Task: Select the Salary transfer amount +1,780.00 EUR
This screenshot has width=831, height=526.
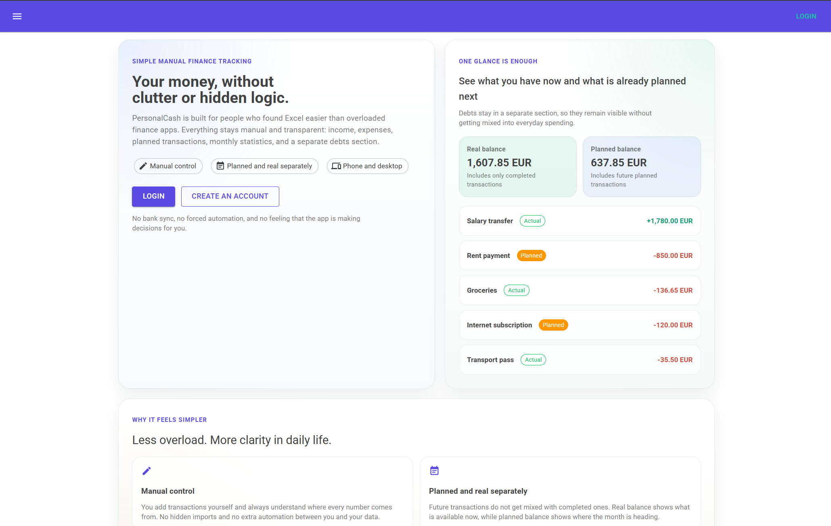Action: (670, 221)
